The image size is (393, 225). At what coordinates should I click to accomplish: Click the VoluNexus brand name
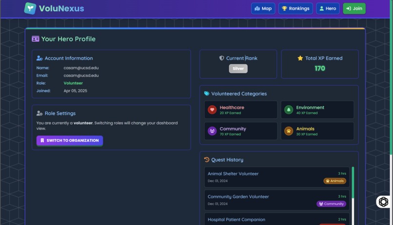point(61,8)
